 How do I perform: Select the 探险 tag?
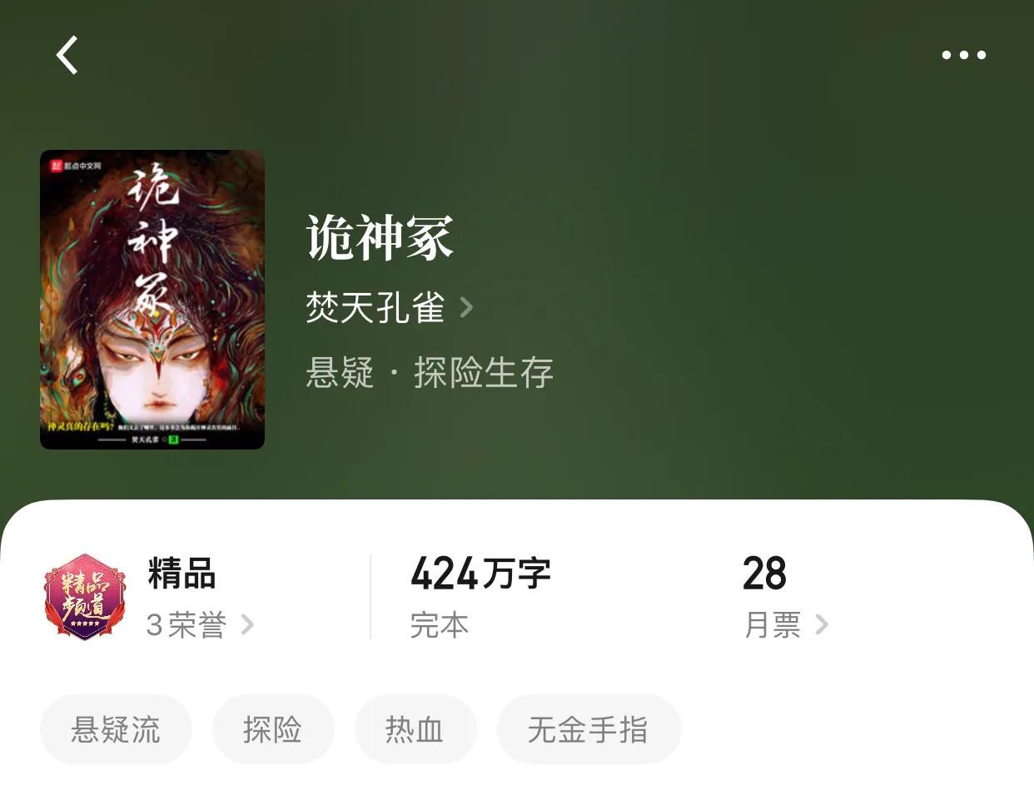[x=273, y=729]
